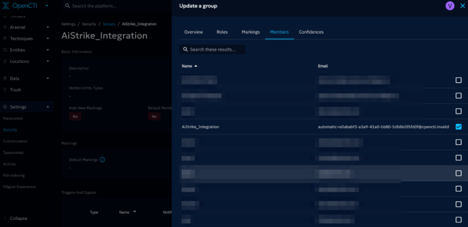Screen dimensions: 468x227
Task: Open the Locations sidebar icon
Action: point(5,61)
